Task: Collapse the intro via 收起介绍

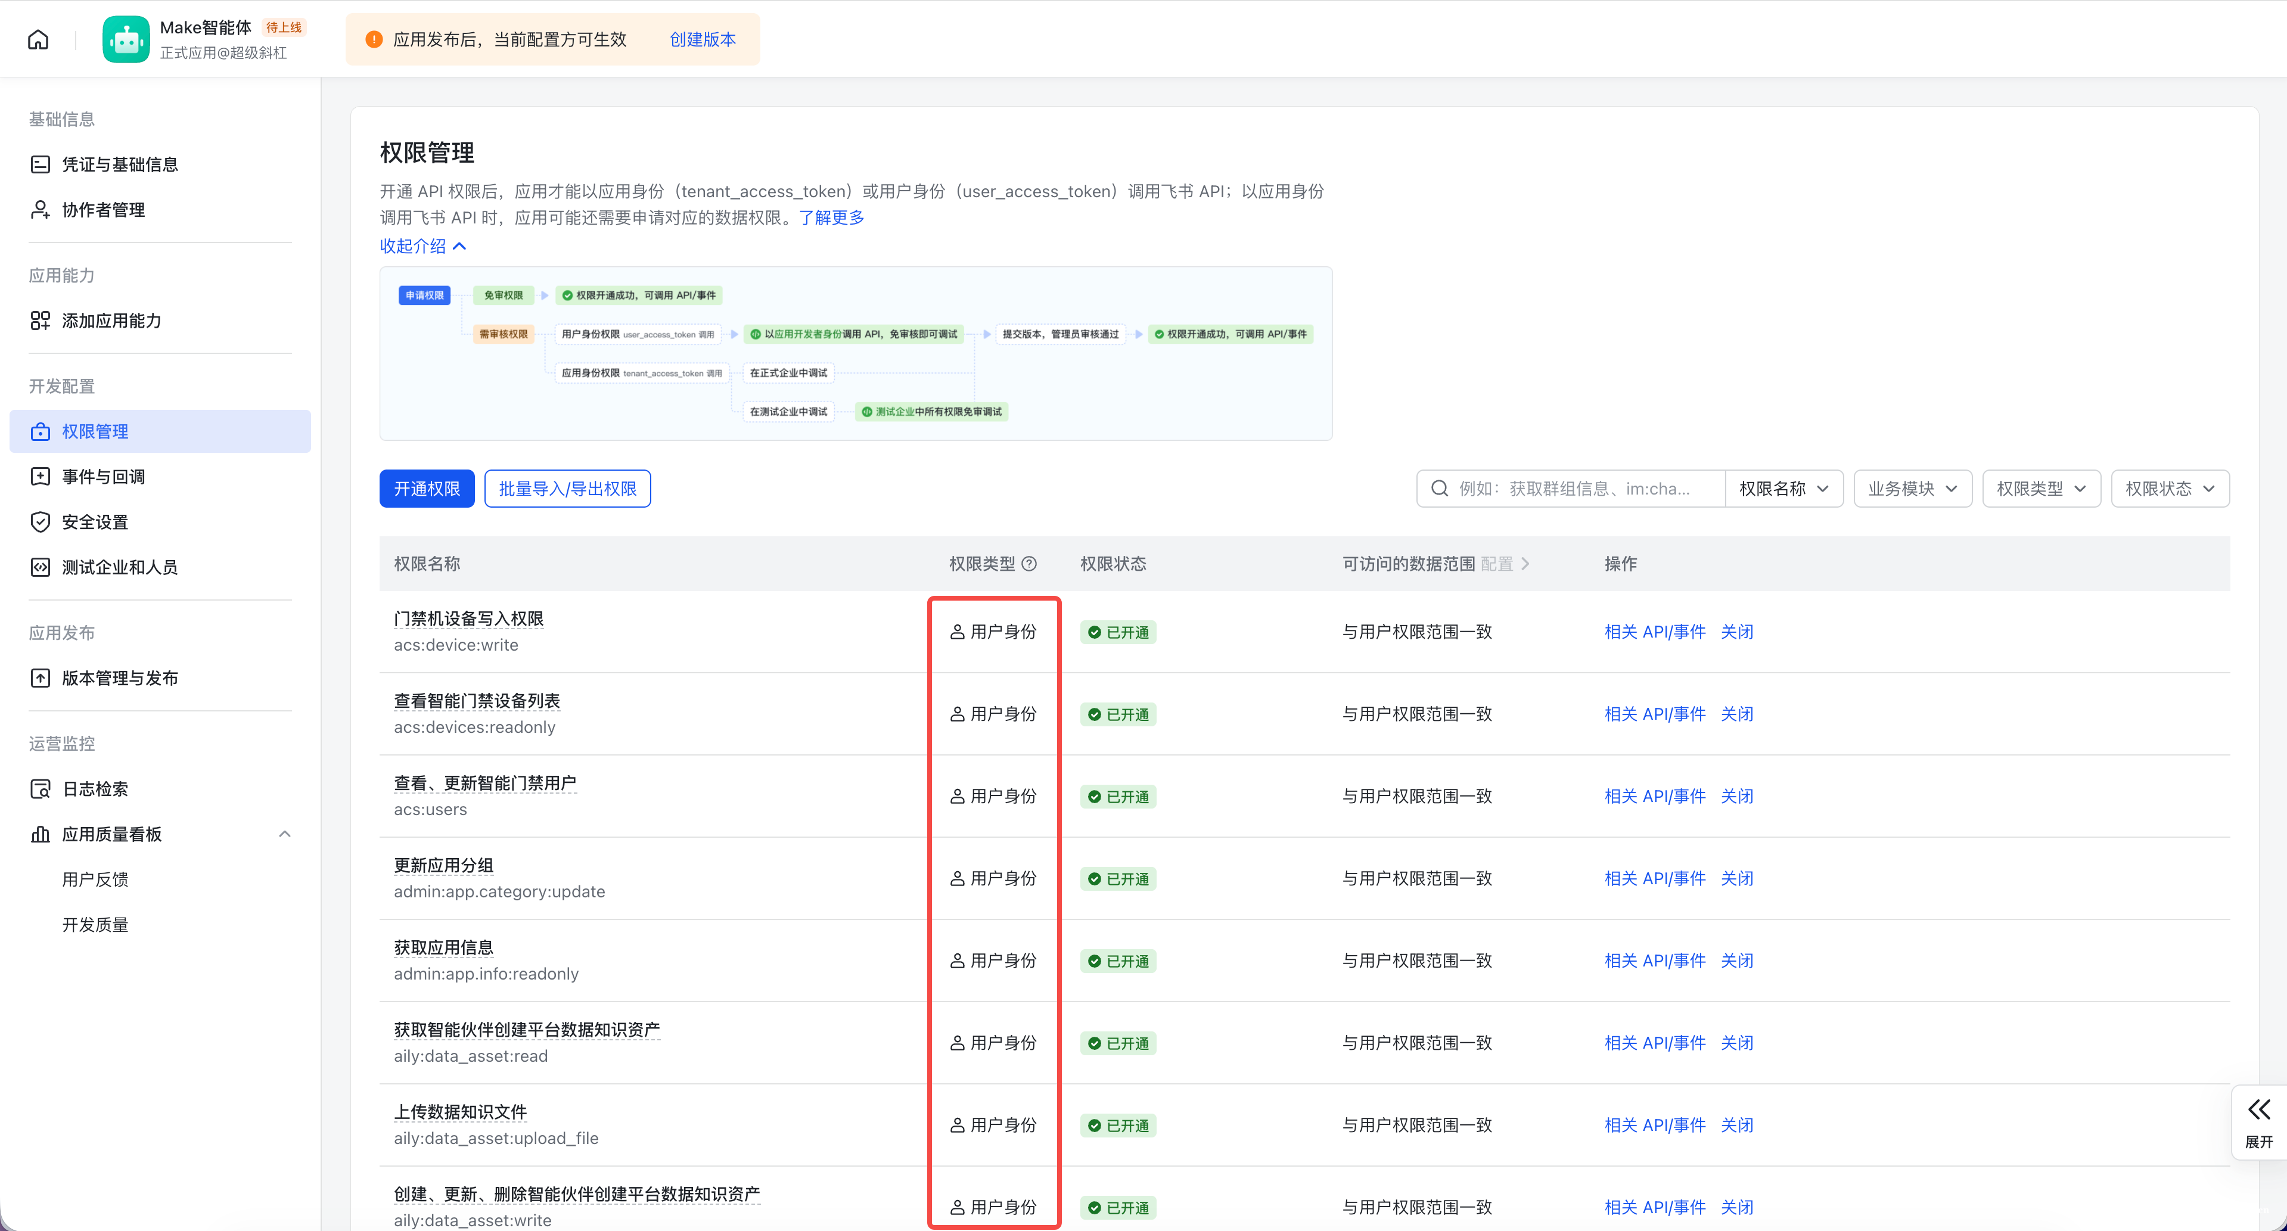Action: [x=422, y=246]
